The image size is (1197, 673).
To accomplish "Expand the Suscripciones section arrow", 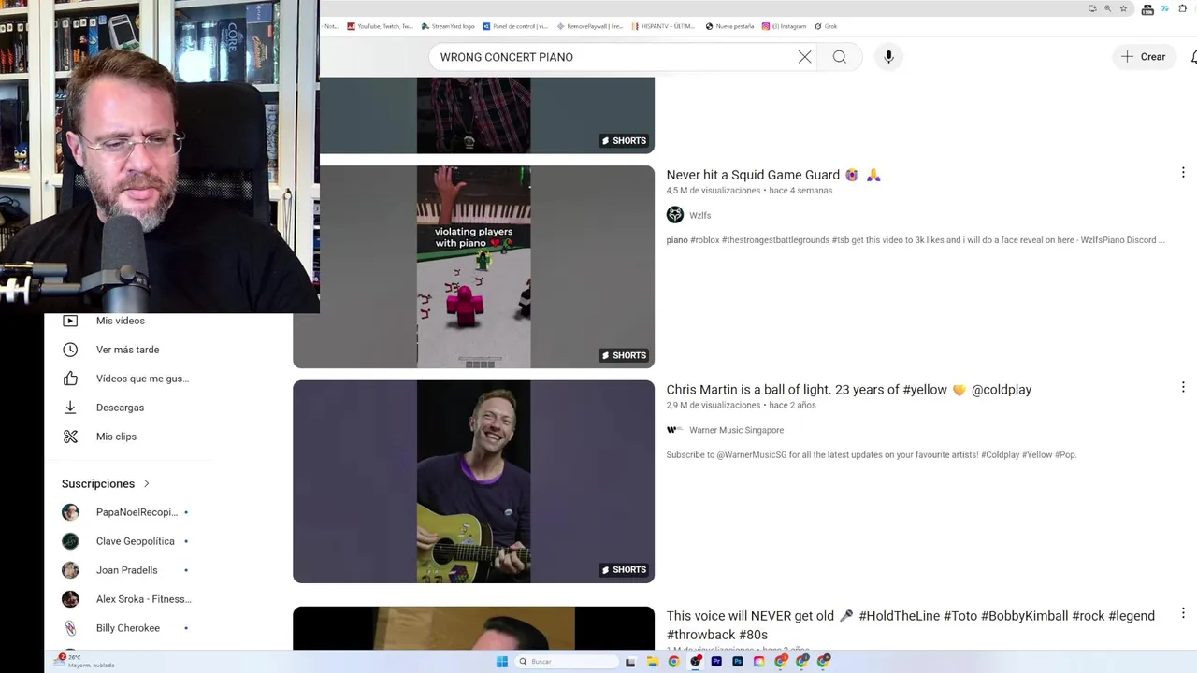I will [x=146, y=483].
